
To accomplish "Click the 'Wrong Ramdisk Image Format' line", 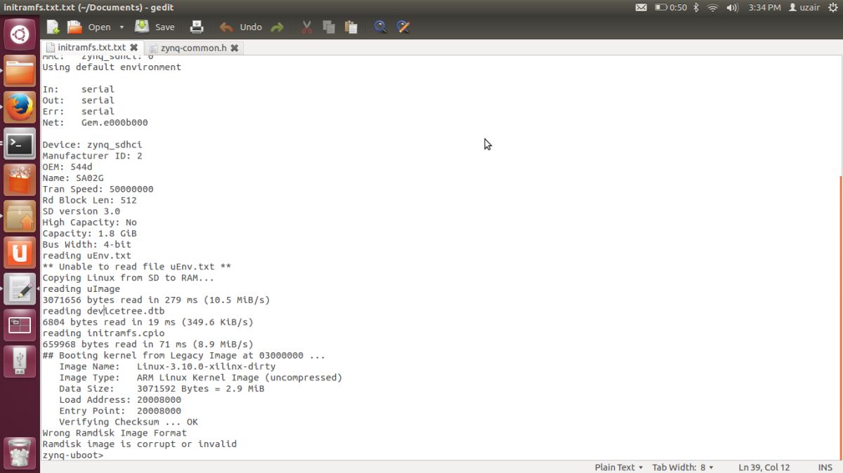I will click(115, 433).
